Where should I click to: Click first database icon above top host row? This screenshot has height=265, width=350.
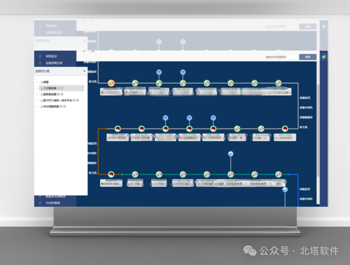click(159, 72)
